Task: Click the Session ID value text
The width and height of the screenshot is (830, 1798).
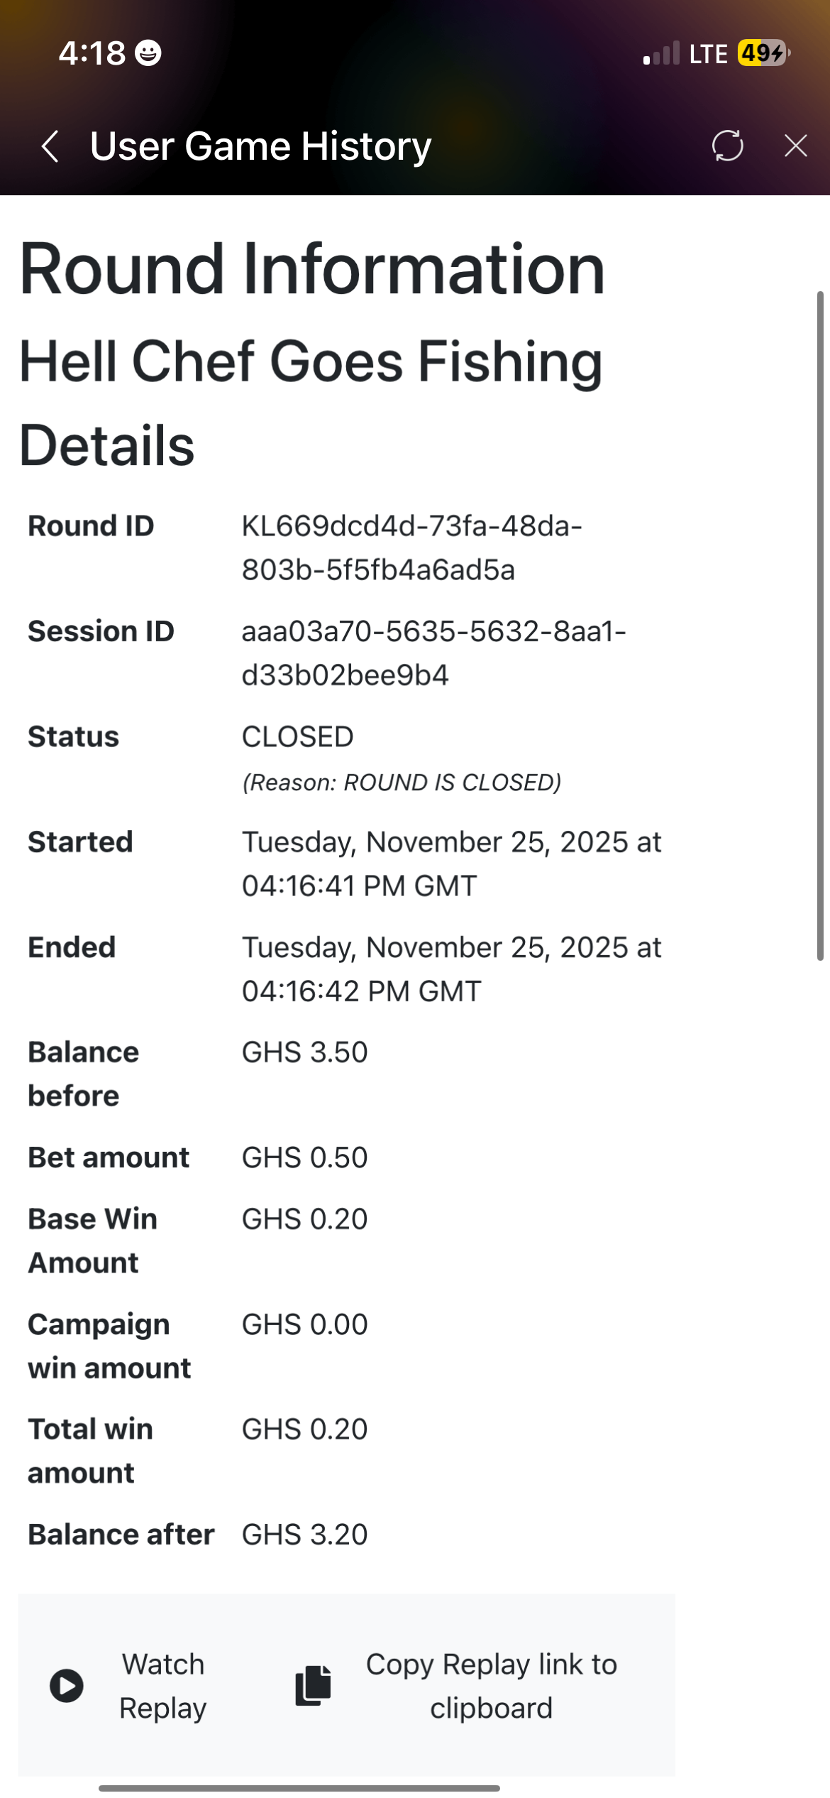Action: [x=433, y=653]
